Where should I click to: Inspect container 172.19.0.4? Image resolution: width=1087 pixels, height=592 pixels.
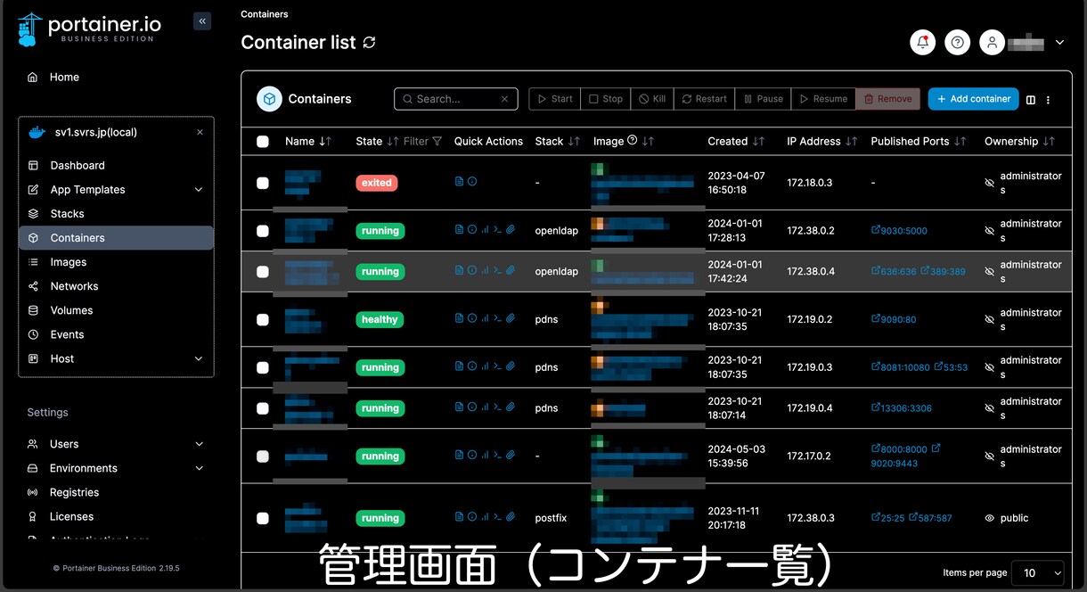(472, 407)
